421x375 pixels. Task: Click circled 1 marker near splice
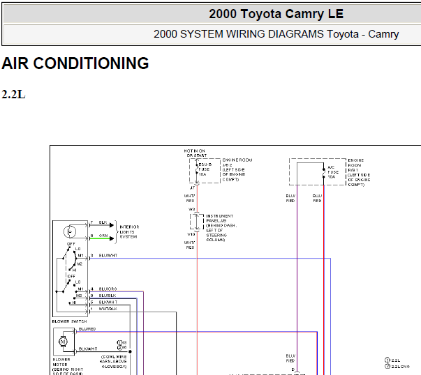120,342
